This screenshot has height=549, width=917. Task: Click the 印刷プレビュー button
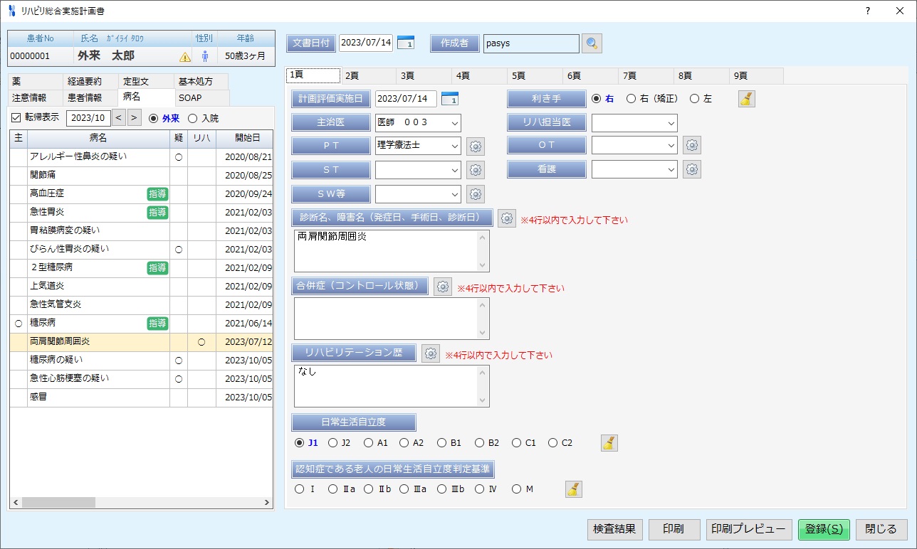click(749, 529)
